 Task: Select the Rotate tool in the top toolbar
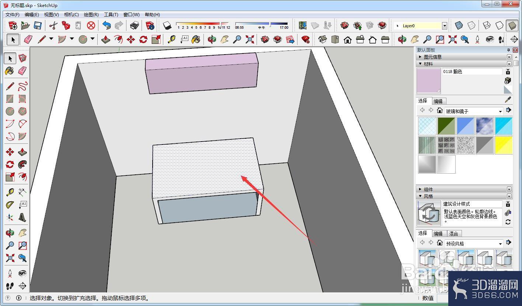tap(143, 39)
